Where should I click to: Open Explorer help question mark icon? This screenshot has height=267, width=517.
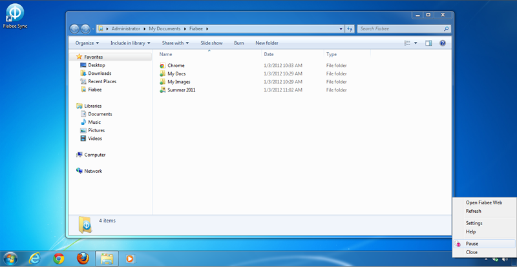[443, 43]
